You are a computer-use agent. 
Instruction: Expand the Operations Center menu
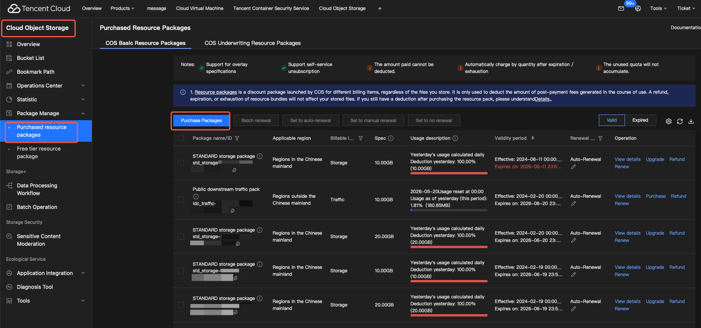click(46, 86)
